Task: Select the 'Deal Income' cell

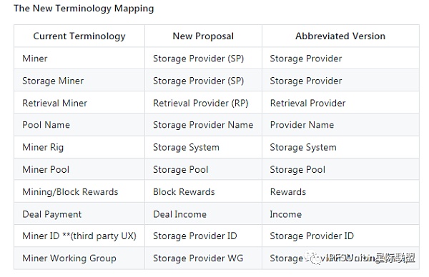Action: 203,214
